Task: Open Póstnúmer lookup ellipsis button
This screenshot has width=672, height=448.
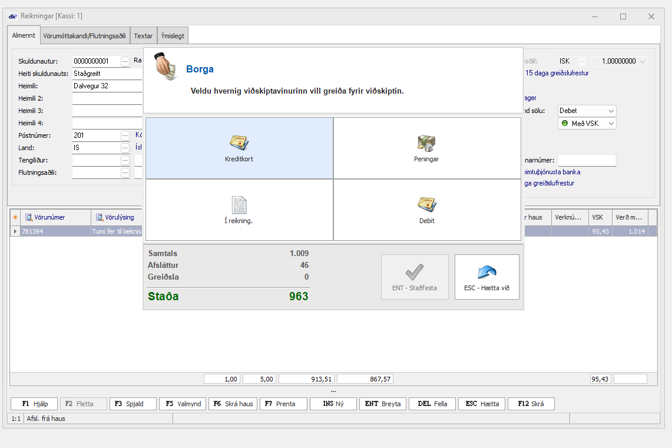Action: click(x=125, y=135)
